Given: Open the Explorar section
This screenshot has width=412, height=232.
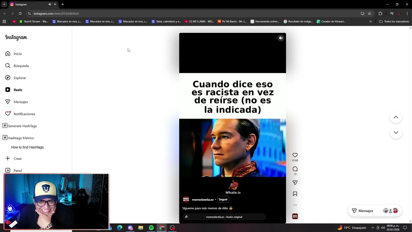Looking at the screenshot, I should [15, 78].
